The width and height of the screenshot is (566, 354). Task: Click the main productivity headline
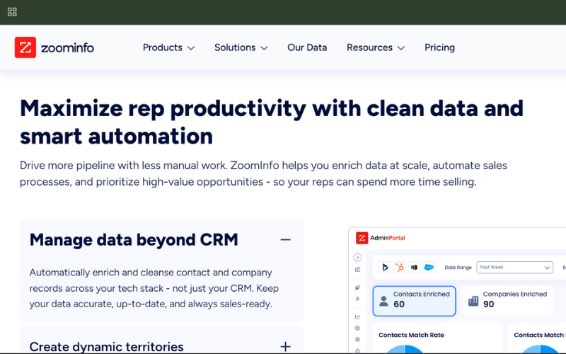point(272,122)
